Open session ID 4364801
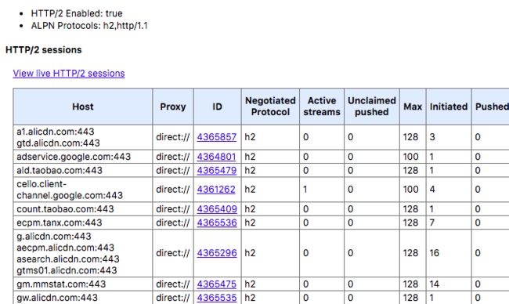This screenshot has width=509, height=304. pos(216,157)
